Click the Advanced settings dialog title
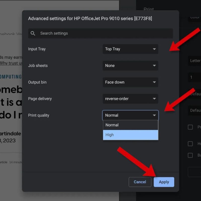 coord(90,19)
